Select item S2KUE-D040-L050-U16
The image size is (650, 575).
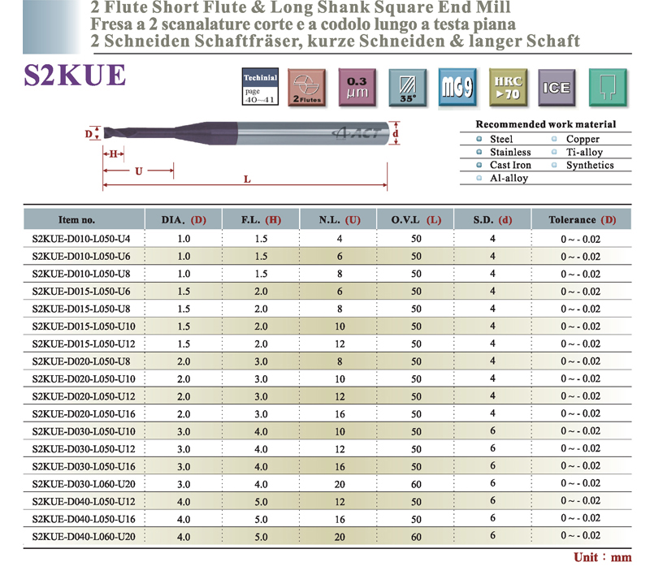84,519
